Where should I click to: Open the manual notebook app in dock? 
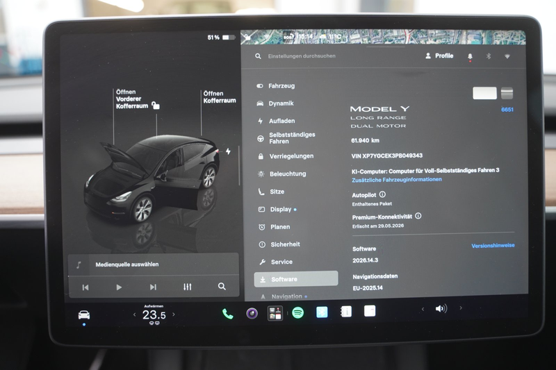345,312
